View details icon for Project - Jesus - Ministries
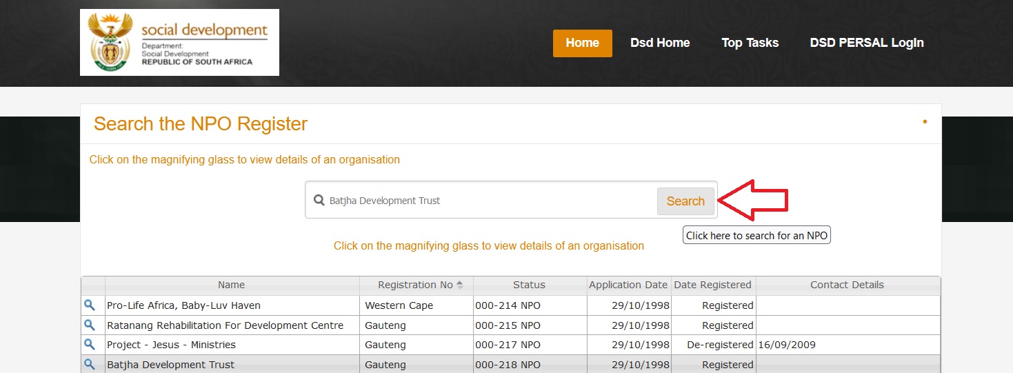1013x373 pixels. tap(89, 344)
